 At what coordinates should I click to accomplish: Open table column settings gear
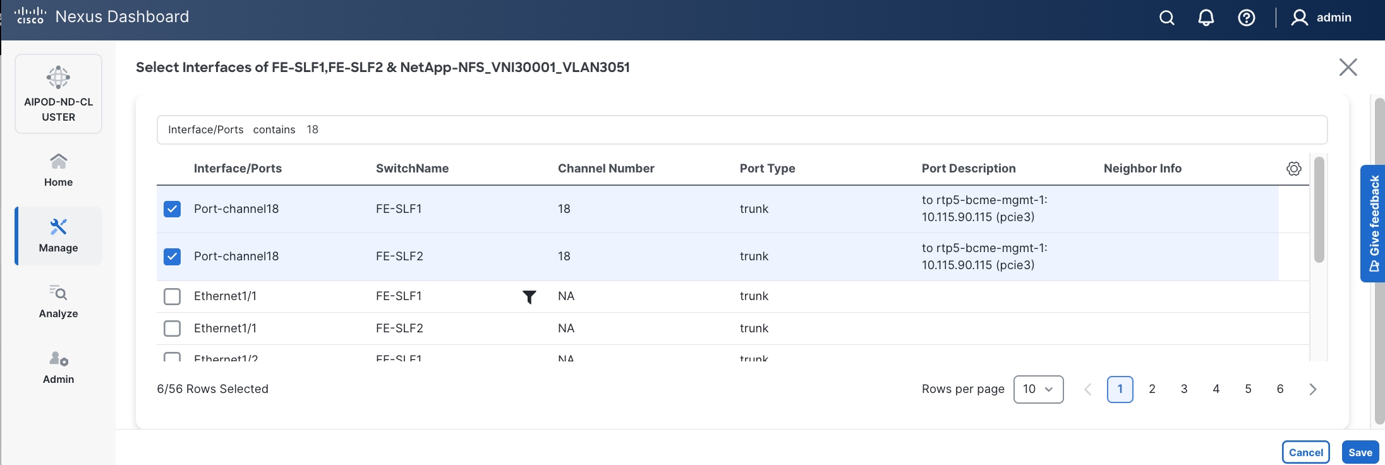(x=1293, y=169)
